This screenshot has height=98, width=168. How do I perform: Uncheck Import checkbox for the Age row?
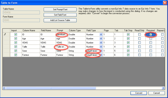16,39
